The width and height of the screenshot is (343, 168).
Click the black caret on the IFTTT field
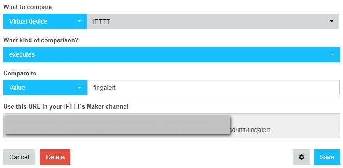pos(332,21)
